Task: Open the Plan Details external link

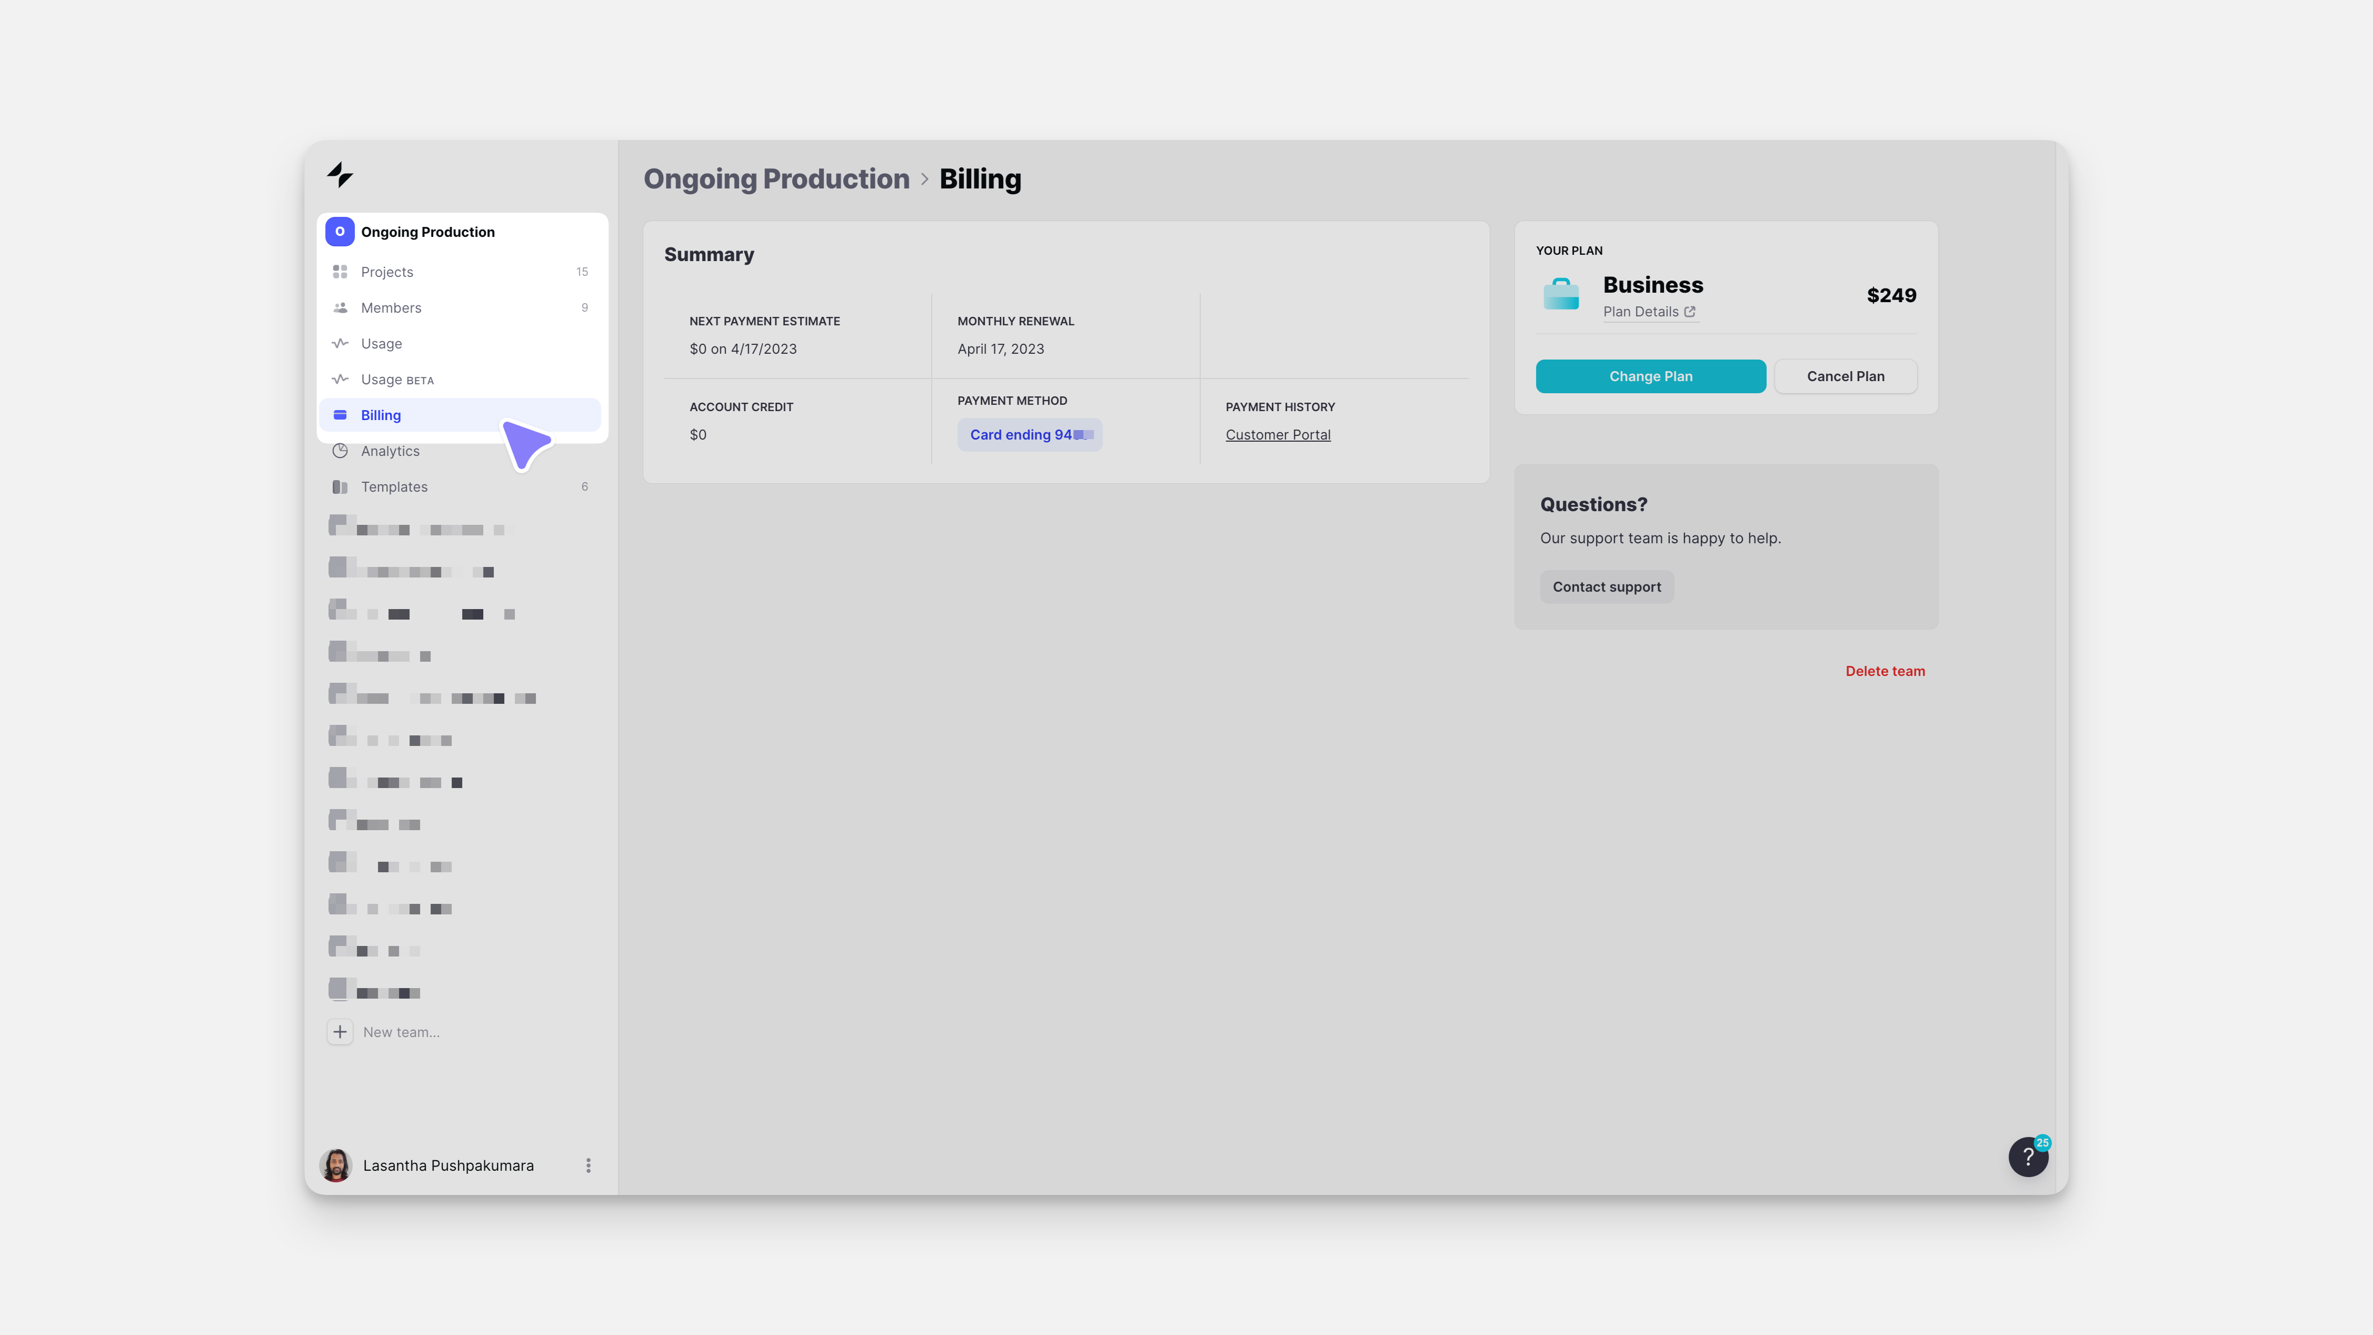Action: click(x=1649, y=312)
